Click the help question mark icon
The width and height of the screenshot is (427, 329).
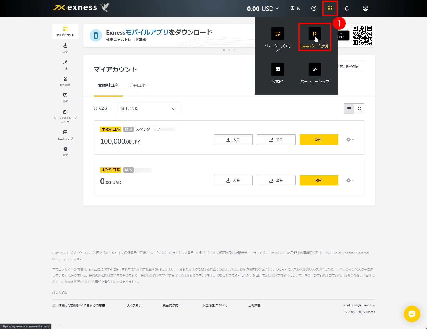point(314,8)
